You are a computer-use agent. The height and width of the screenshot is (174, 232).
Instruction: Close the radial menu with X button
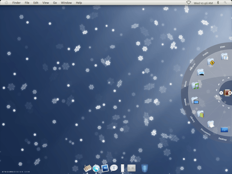(x=221, y=93)
